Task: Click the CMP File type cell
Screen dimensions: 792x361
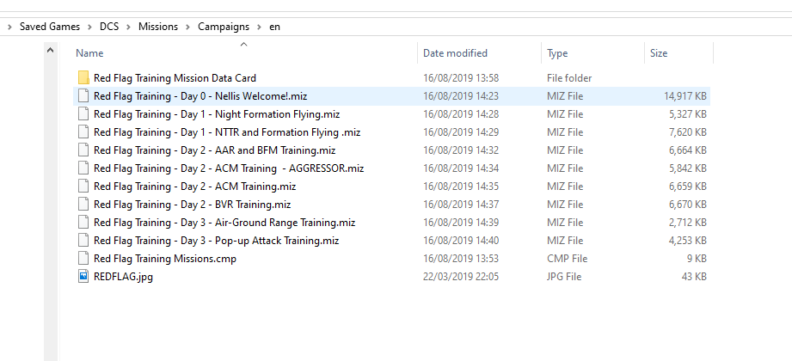Action: 567,259
